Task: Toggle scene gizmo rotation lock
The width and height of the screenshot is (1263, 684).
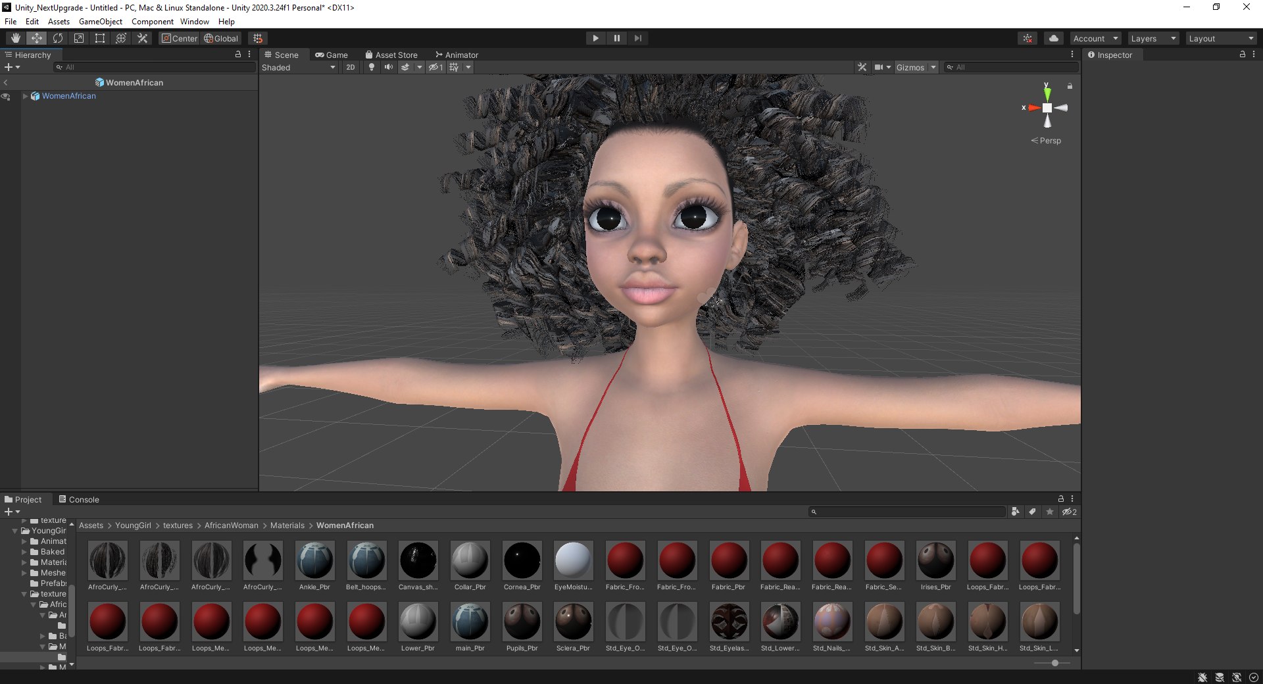Action: point(1070,86)
